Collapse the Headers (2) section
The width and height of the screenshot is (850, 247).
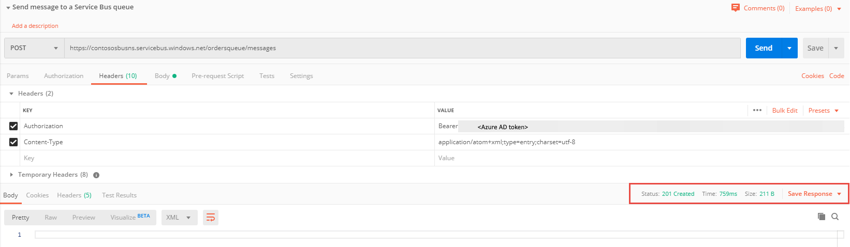click(x=11, y=94)
